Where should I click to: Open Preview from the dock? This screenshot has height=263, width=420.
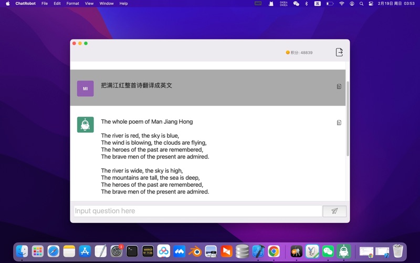(x=211, y=251)
